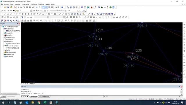The image size is (186, 105).
Task: Collapse the Modelo de terreno node
Action: [x=3, y=46]
